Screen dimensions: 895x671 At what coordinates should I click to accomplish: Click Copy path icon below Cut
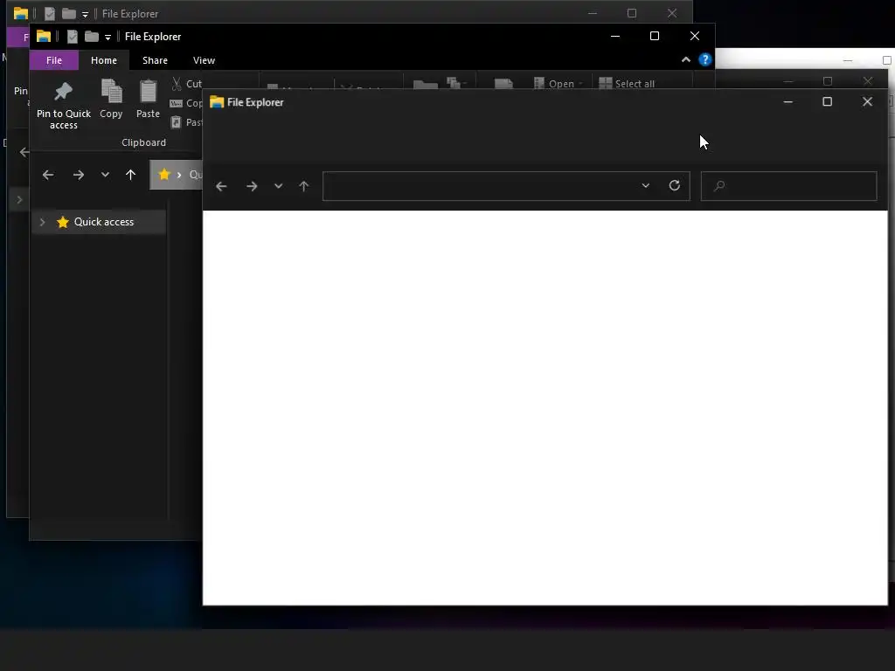(177, 103)
